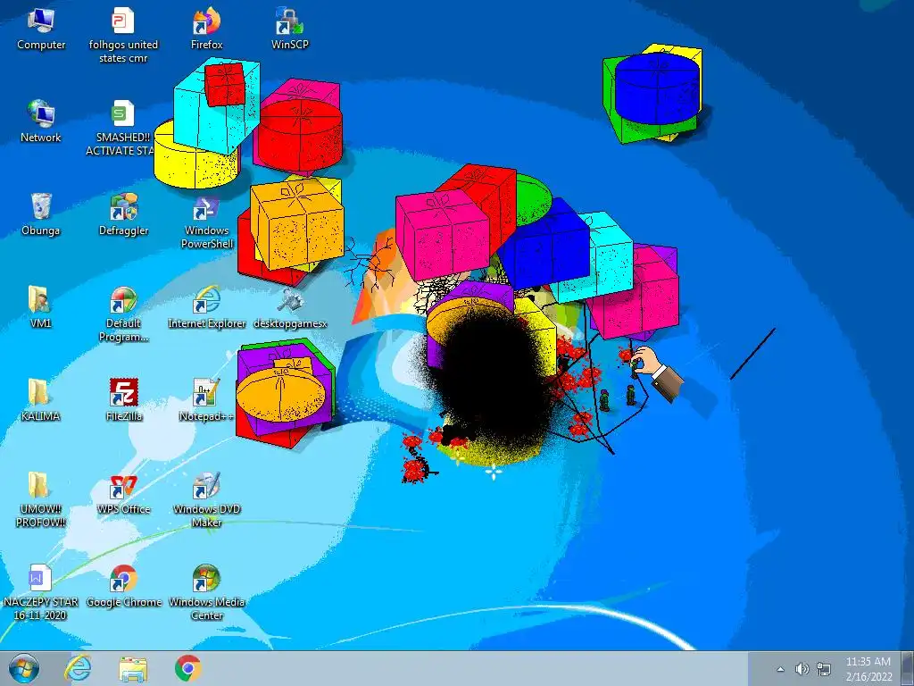Launch the Google Chrome desktop shortcut

coord(123,586)
